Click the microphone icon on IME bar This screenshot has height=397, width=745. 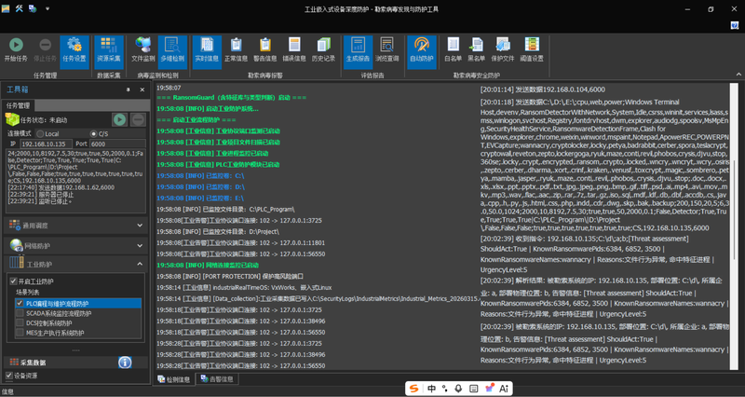(x=458, y=389)
